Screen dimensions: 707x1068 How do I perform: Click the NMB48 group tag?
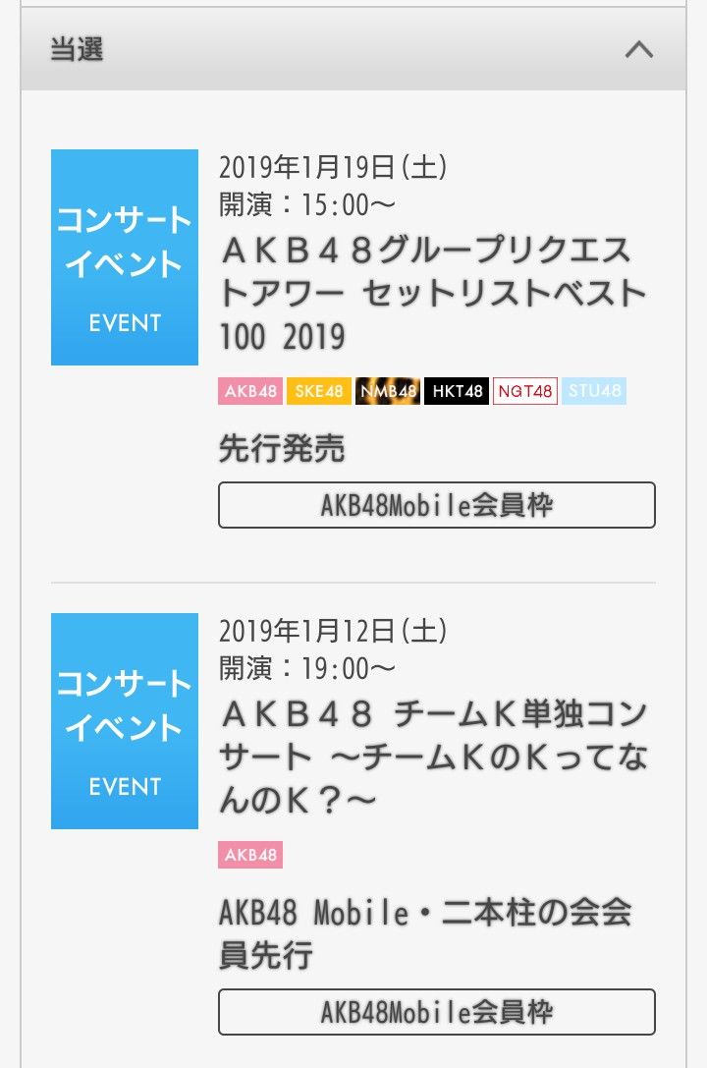click(388, 391)
